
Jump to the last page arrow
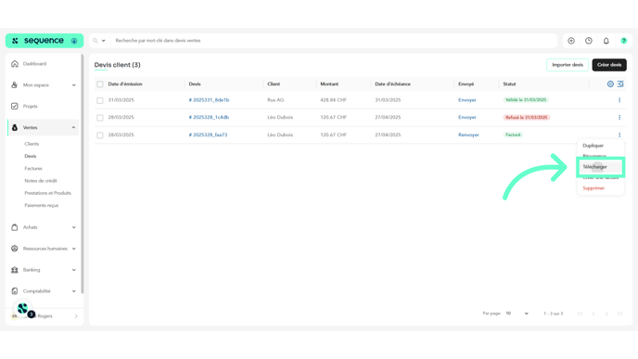pyautogui.click(x=620, y=314)
